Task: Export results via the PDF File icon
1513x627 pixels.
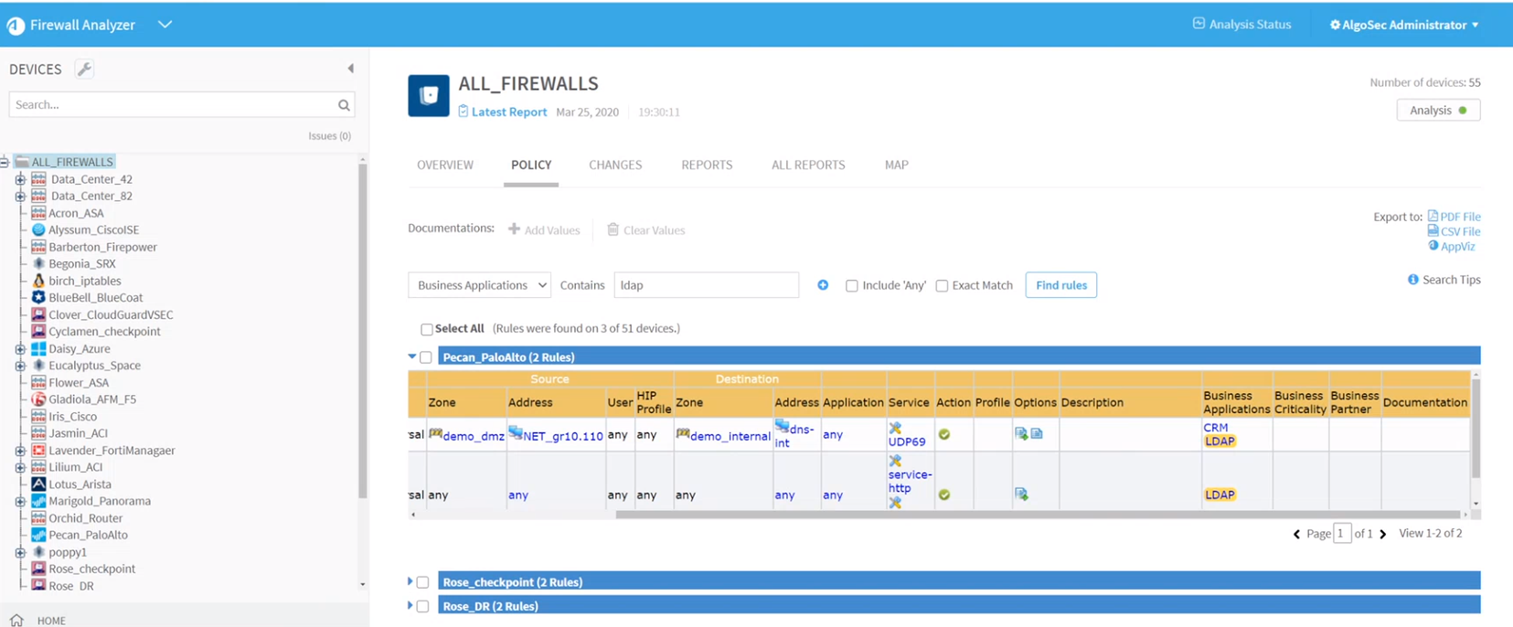Action: coord(1433,217)
